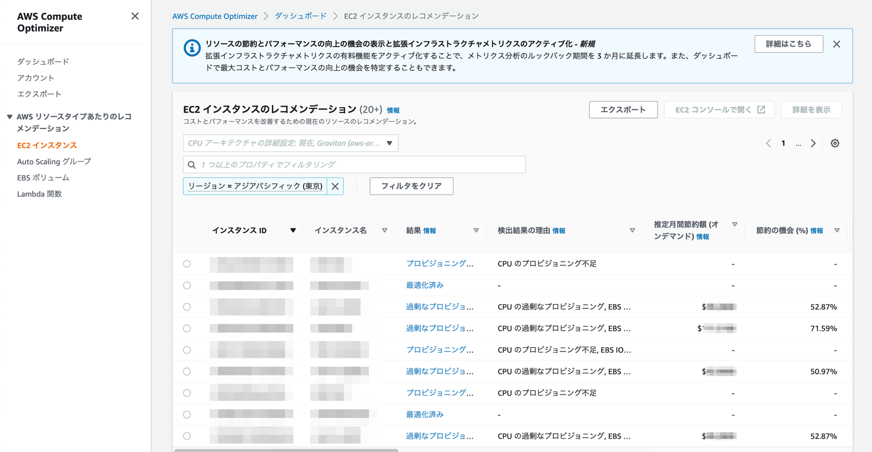Click the previous page chevron arrow
Screen dimensions: 872x452
tap(768, 143)
